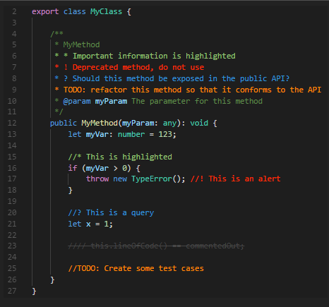Click the closing brace on line 26
The width and height of the screenshot is (329, 307).
pyautogui.click(x=52, y=280)
